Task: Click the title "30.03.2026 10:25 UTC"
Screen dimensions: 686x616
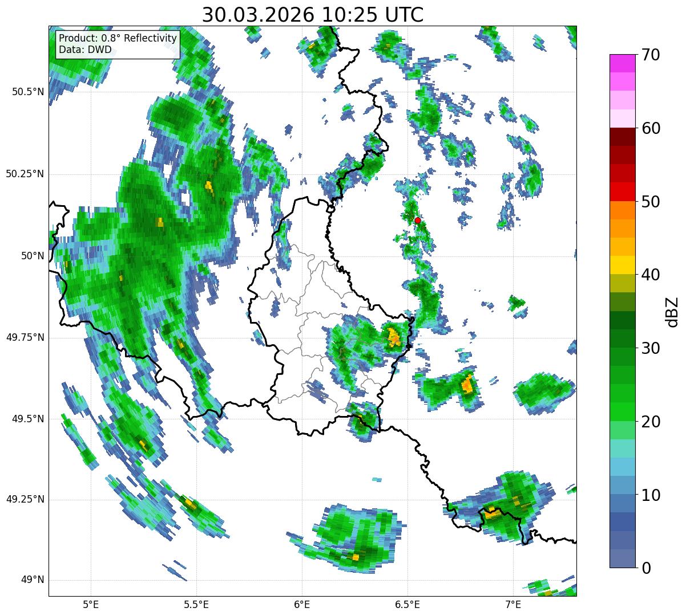Action: [313, 15]
